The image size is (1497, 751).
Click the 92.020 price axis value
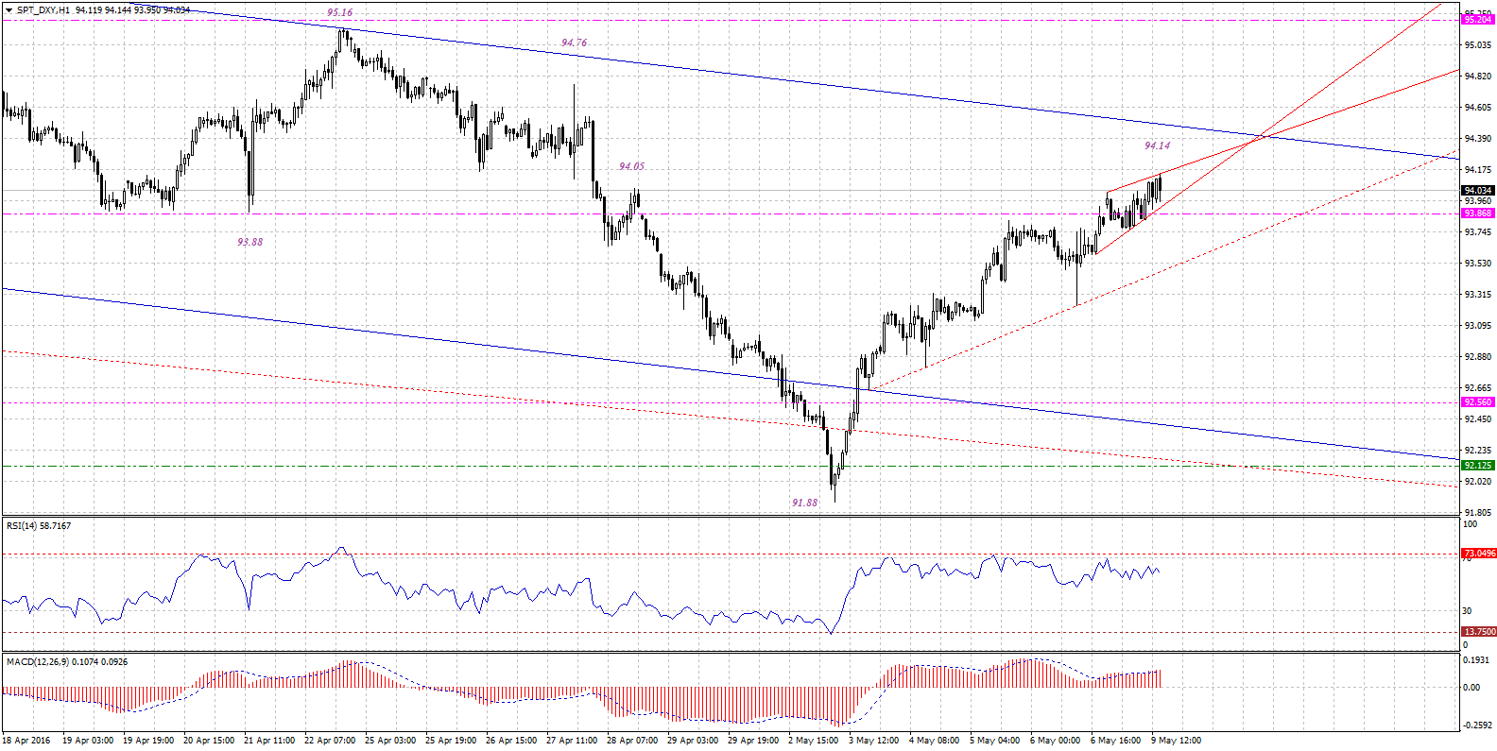1477,482
